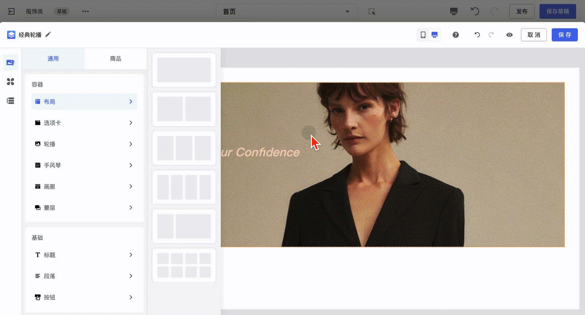Click the pencil icon to rename 经典轮播
Screen dimensions: 585x315
pyautogui.click(x=48, y=35)
